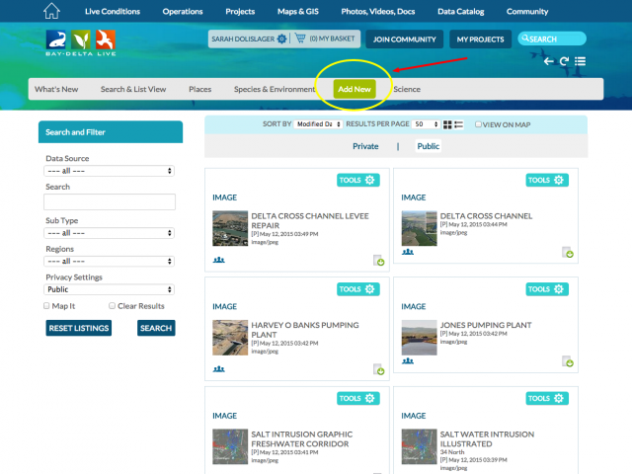This screenshot has width=632, height=474.
Task: Check the Map It checkbox
Action: click(47, 306)
